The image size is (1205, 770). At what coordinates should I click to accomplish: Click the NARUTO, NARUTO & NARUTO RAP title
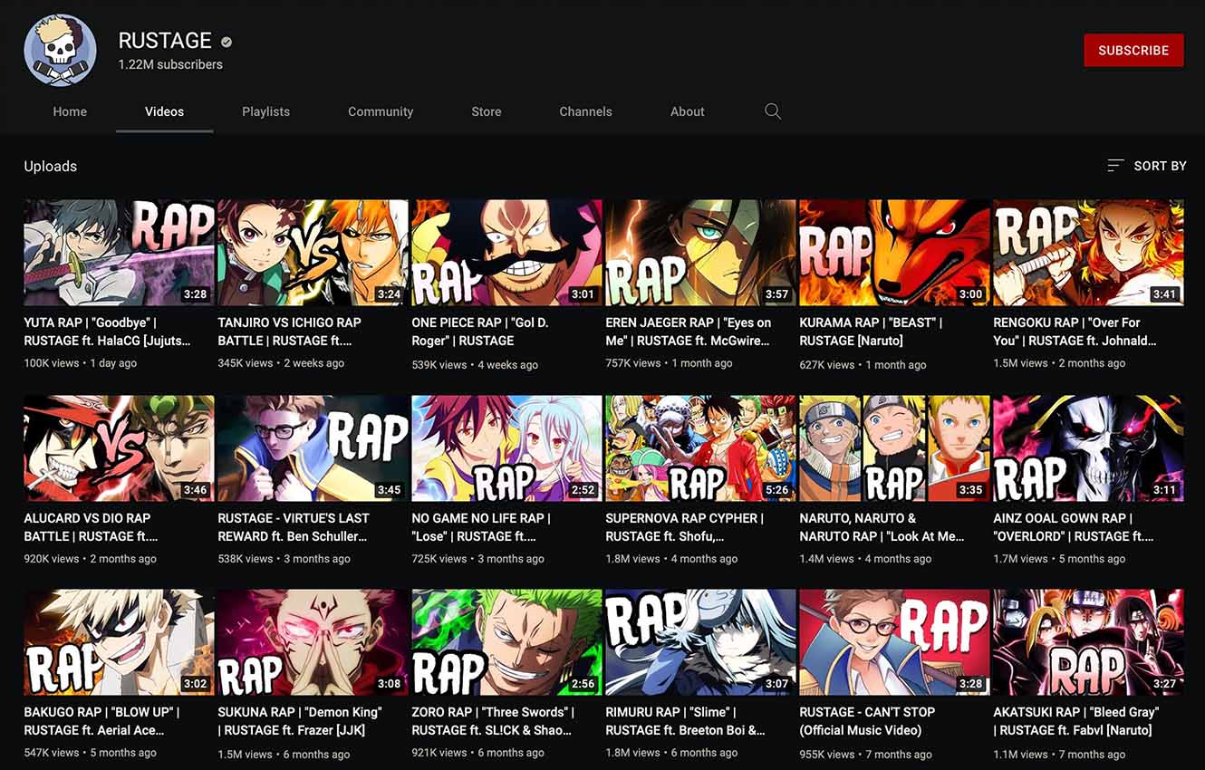click(882, 527)
